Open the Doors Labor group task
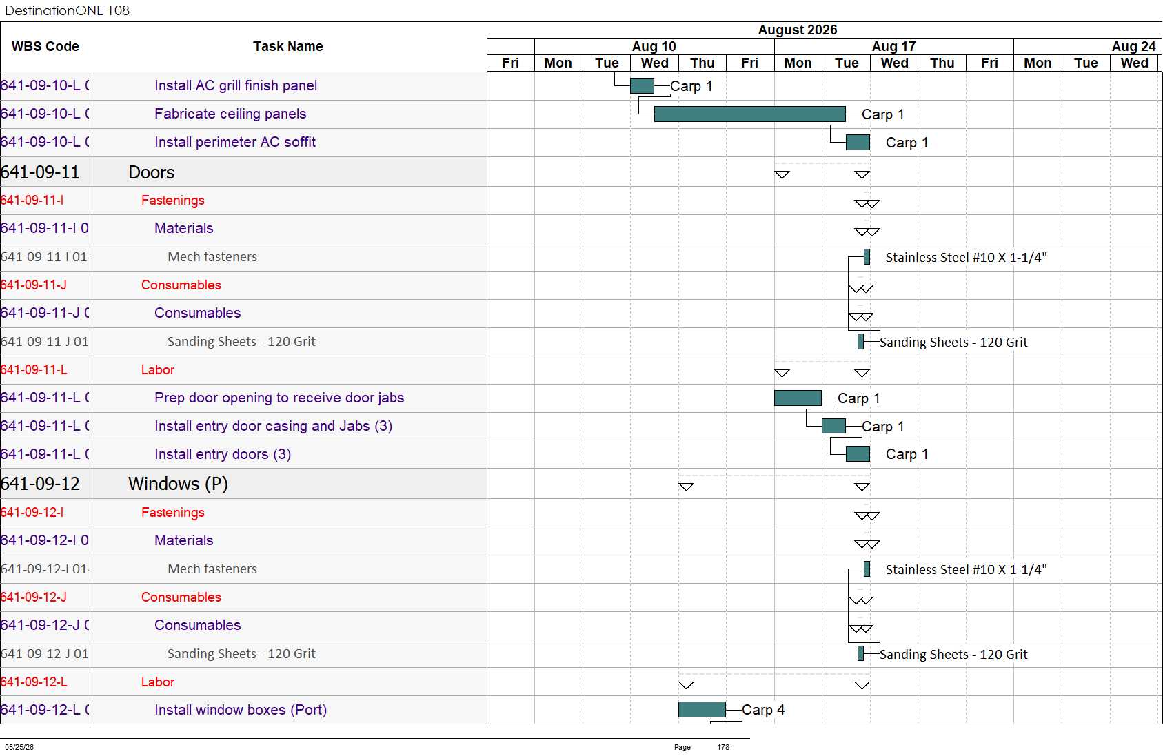Image resolution: width=1163 pixels, height=756 pixels. (158, 369)
